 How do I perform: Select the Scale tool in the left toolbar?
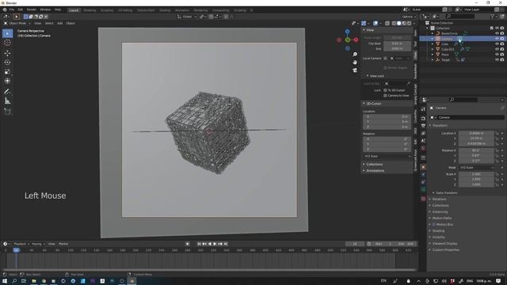coord(7,72)
